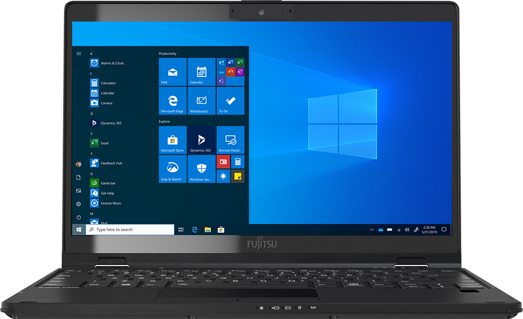
Task: Launch Game bar
Action: 103,183
